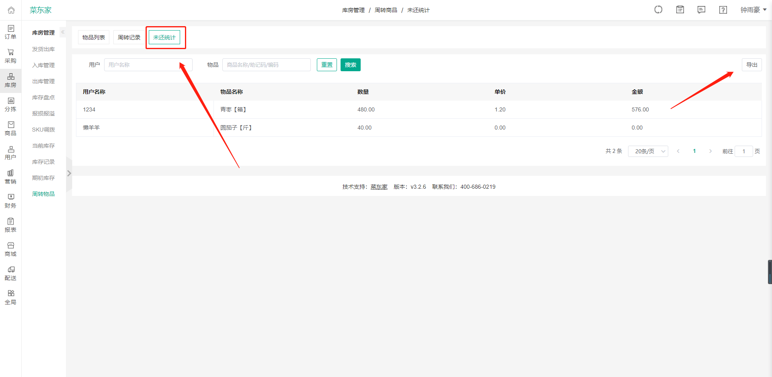Viewport: 772px width, 377px height.
Task: Click the 菜东家 technical support link
Action: [x=378, y=187]
